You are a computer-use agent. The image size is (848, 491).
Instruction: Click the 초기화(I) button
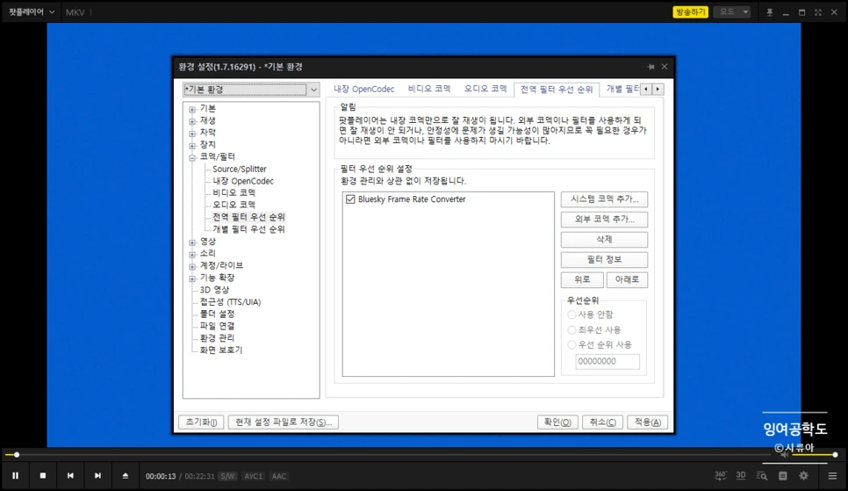point(201,422)
